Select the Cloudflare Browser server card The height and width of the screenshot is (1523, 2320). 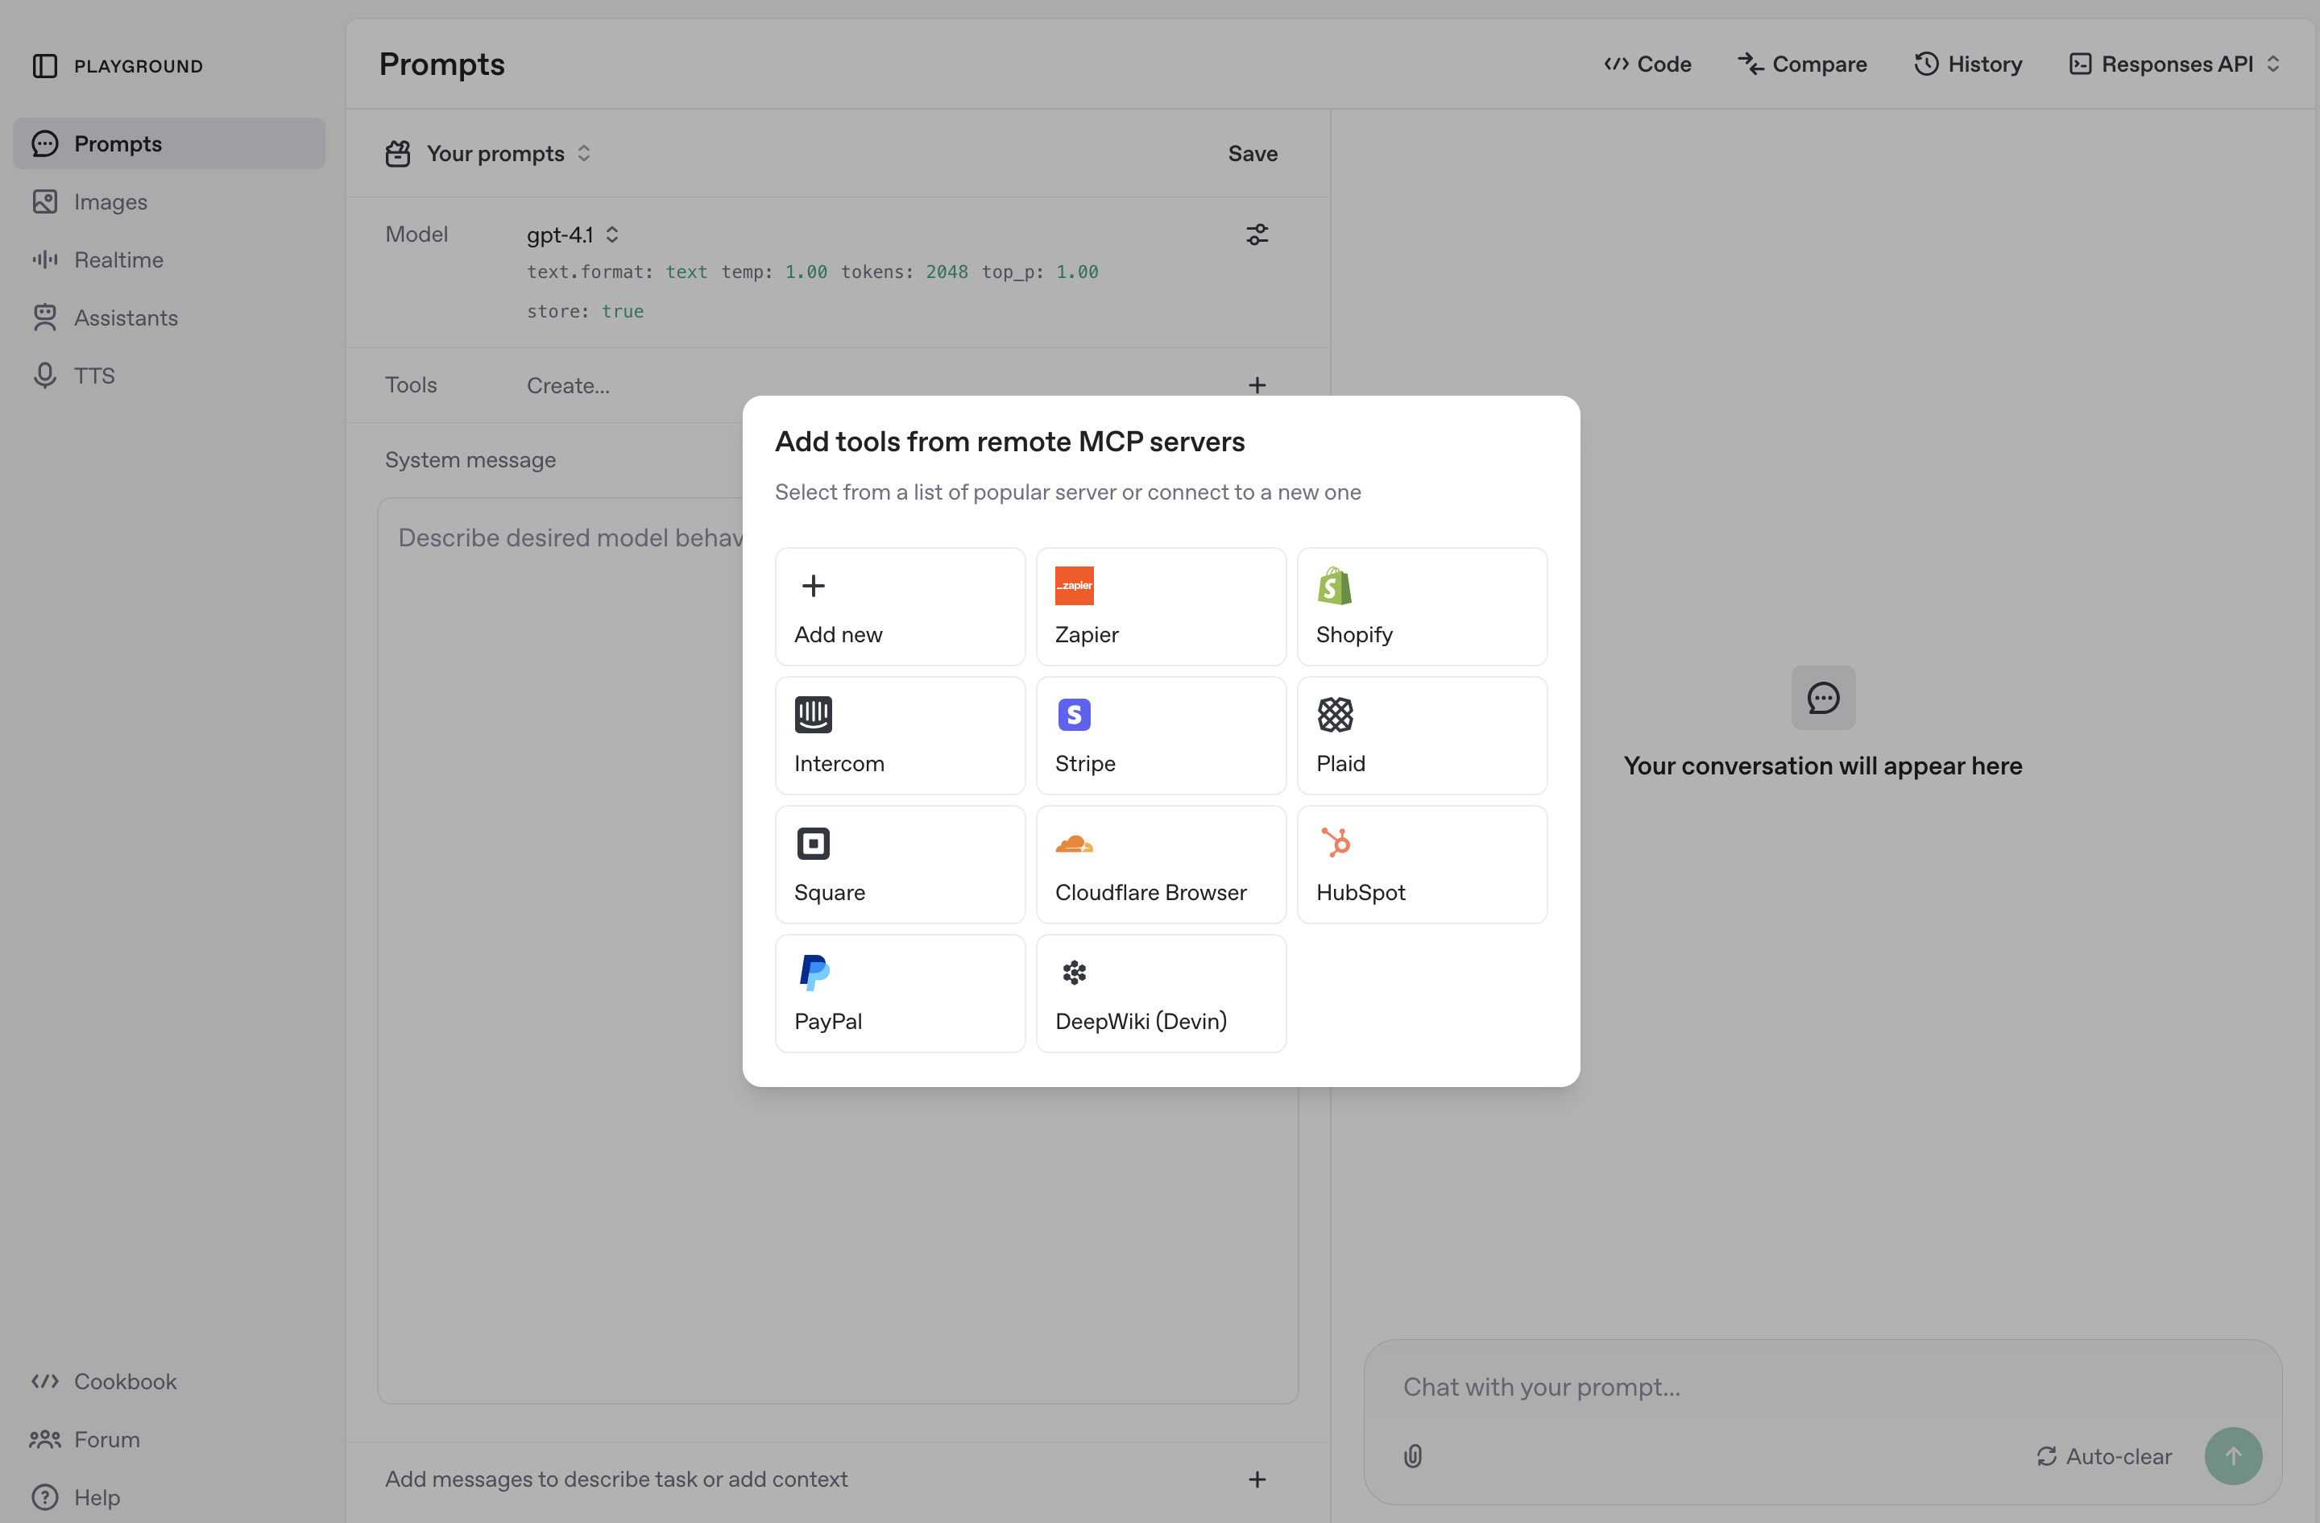1161,864
